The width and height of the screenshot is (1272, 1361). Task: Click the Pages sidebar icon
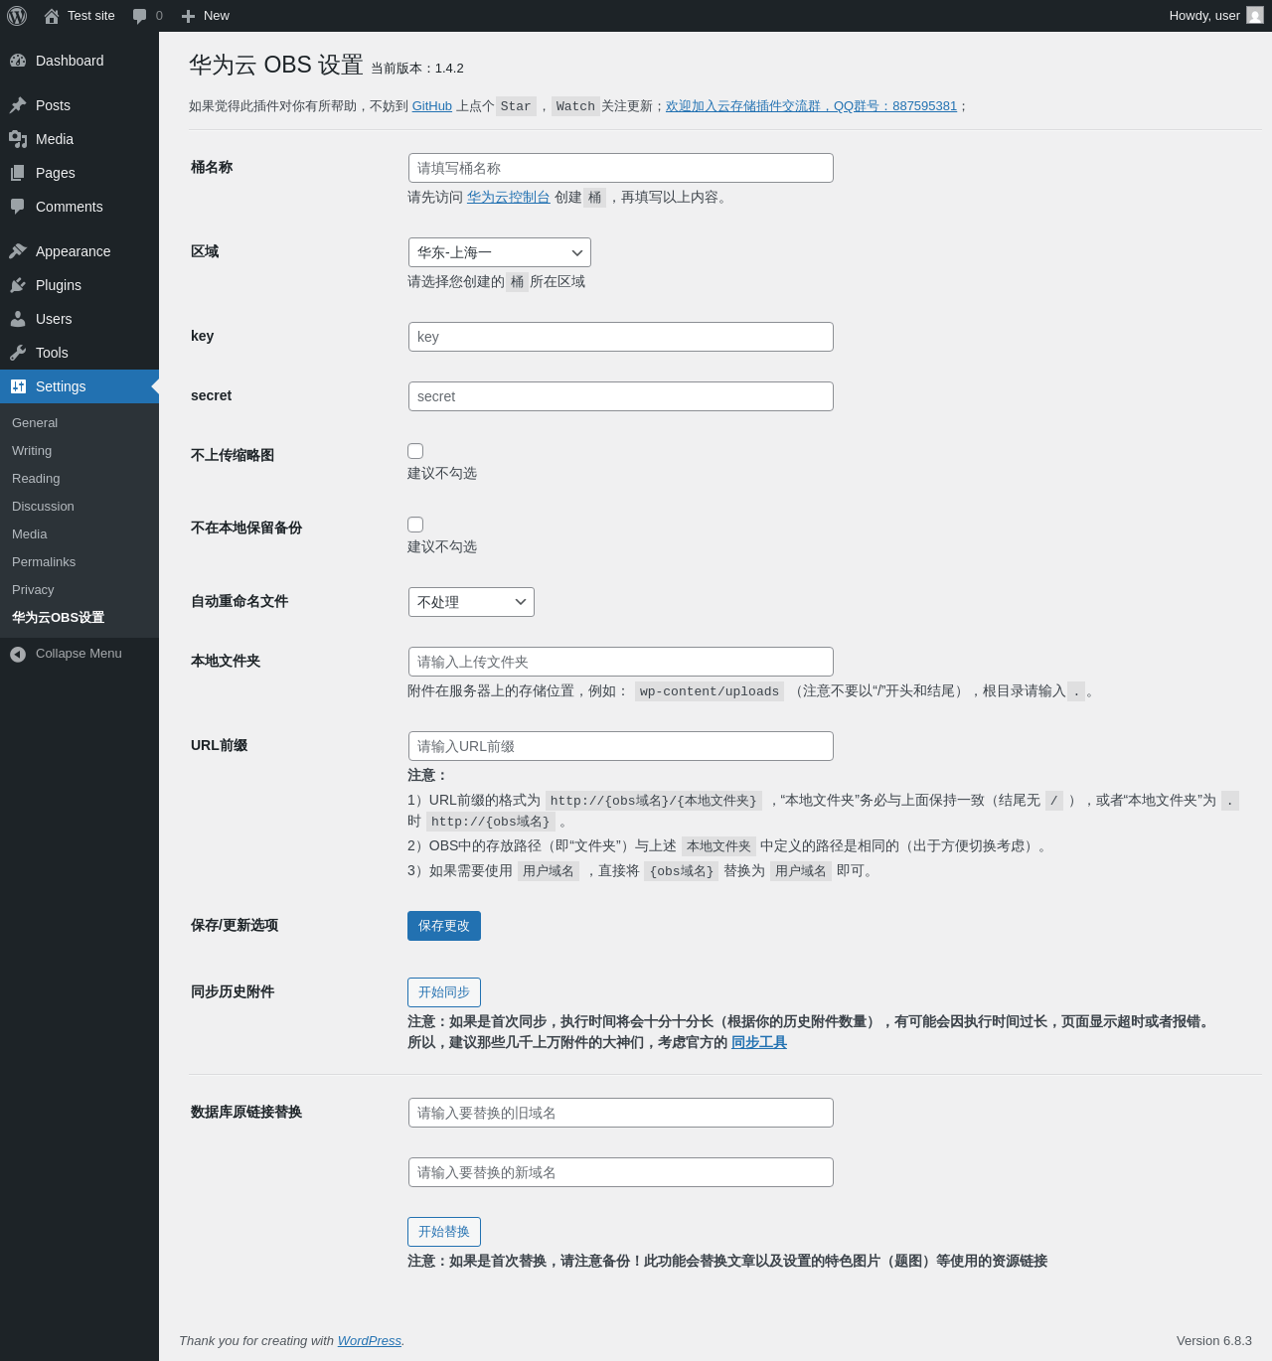[x=18, y=173]
